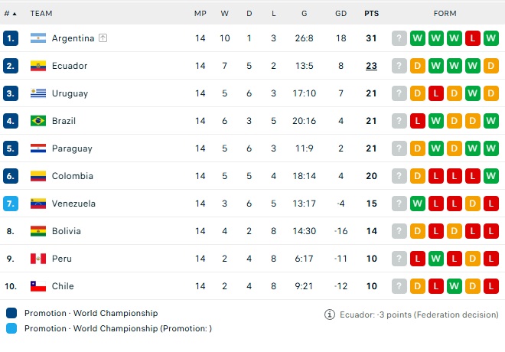Select Venezuela's rank 7 position badge
The image size is (505, 352).
click(x=11, y=204)
